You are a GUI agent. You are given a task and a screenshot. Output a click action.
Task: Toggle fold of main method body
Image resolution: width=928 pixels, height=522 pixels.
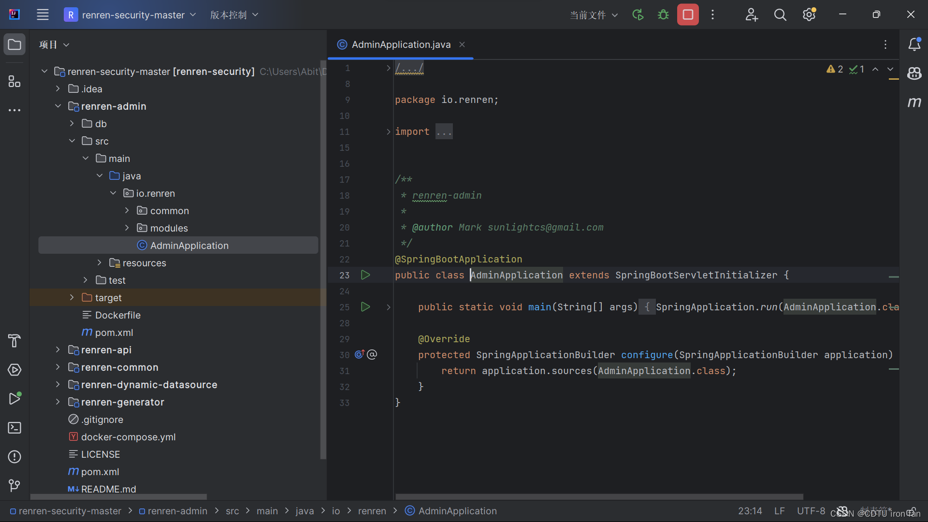click(x=388, y=307)
